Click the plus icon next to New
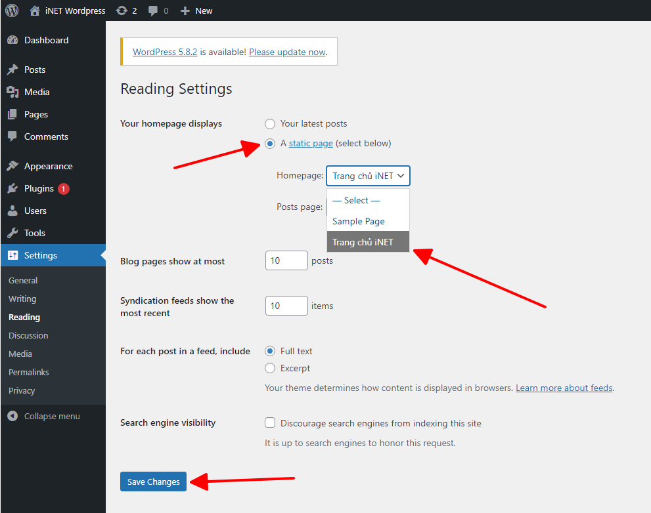The image size is (651, 513). point(185,10)
